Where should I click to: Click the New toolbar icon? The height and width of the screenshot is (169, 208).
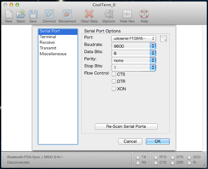(9, 14)
